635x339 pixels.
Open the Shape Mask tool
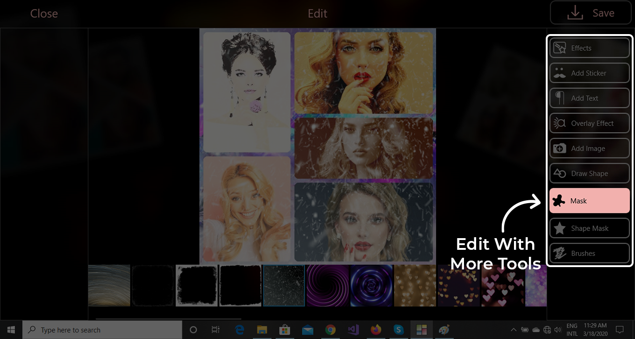click(x=589, y=228)
